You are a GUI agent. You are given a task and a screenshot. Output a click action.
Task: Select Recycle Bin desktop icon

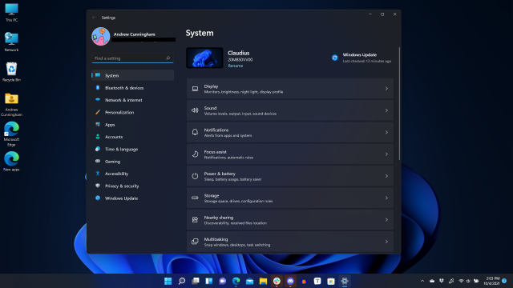11,72
